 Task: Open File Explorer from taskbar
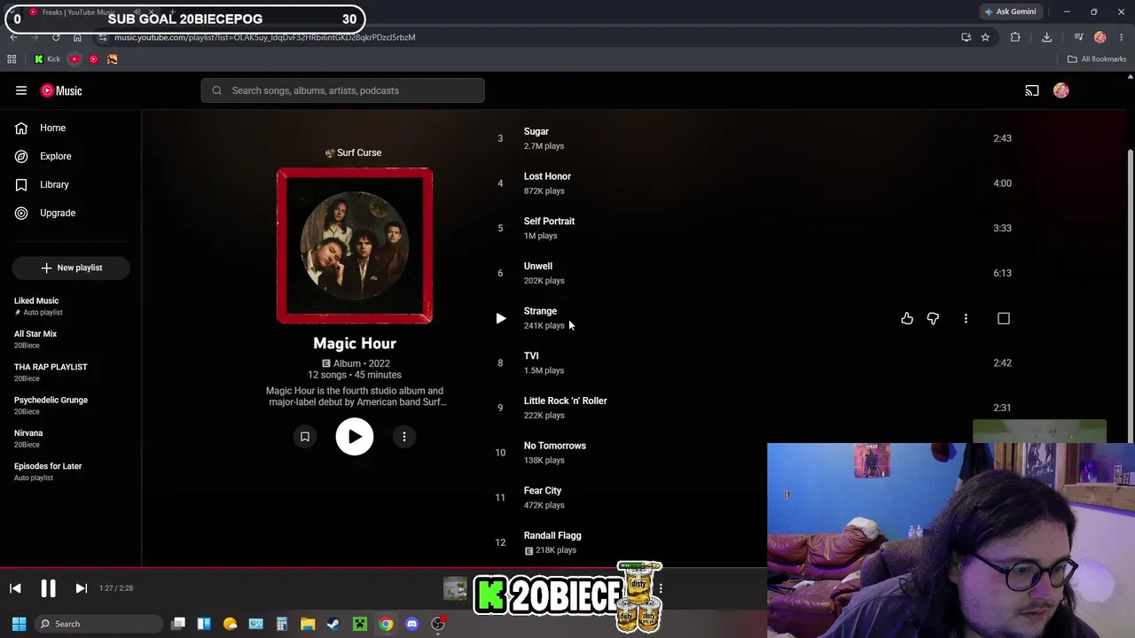(x=308, y=624)
